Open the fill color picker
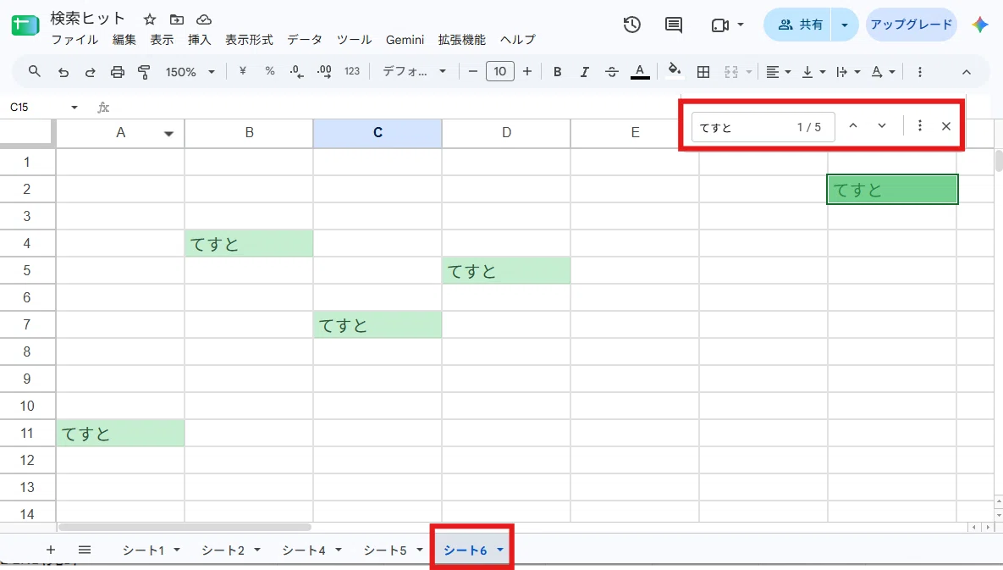 tap(675, 70)
